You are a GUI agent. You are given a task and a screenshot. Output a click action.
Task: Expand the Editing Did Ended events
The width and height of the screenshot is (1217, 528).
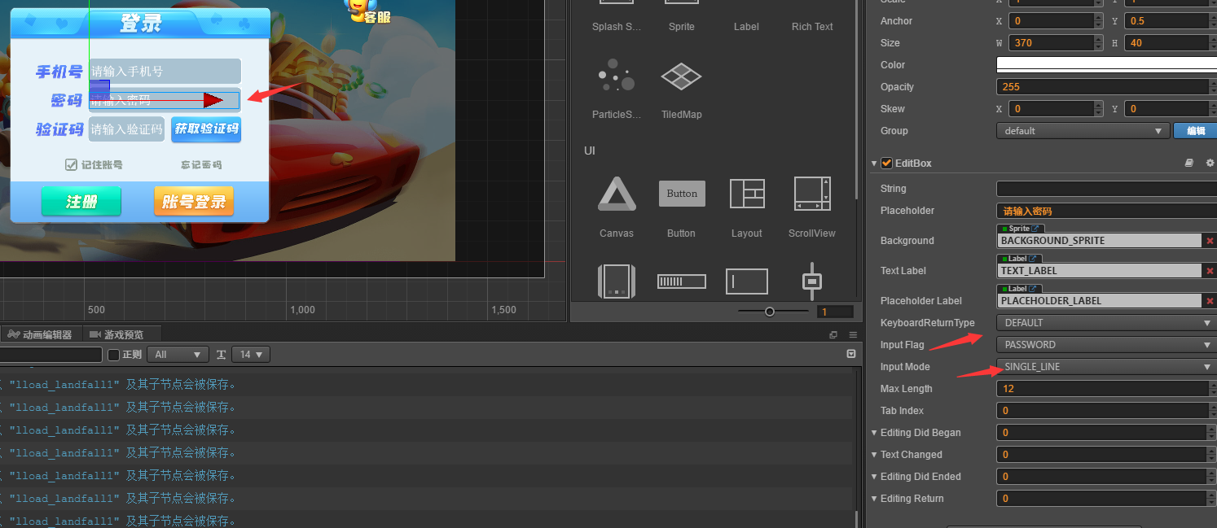pos(874,477)
